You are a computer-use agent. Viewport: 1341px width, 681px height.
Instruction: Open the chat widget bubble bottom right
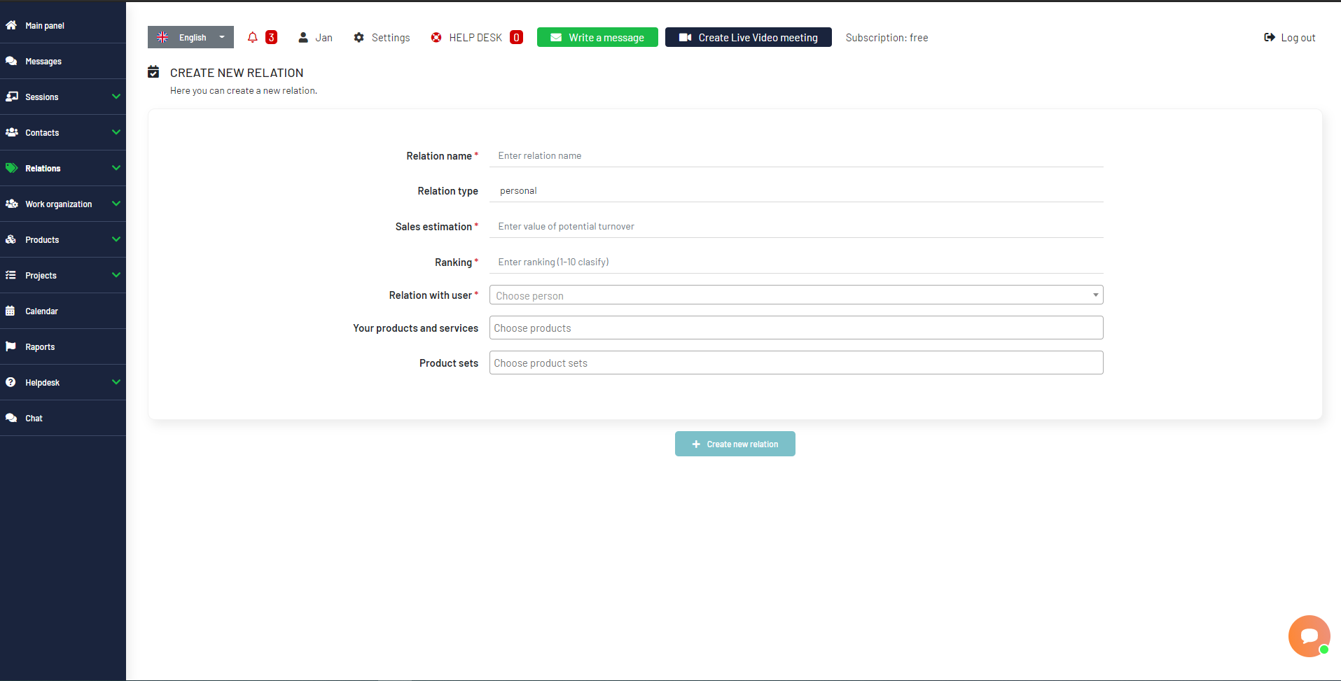coord(1309,636)
